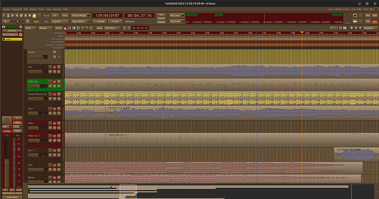379x199 pixels.
Task: Open the Layered record mode dropdown
Action: coord(60,21)
